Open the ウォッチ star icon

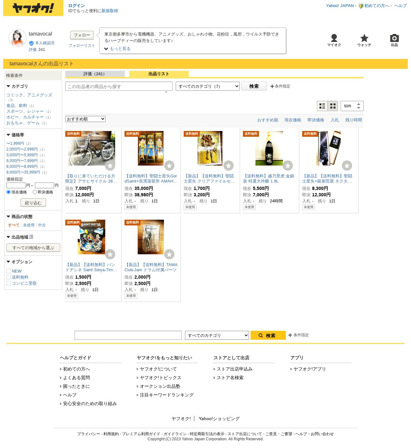click(364, 40)
